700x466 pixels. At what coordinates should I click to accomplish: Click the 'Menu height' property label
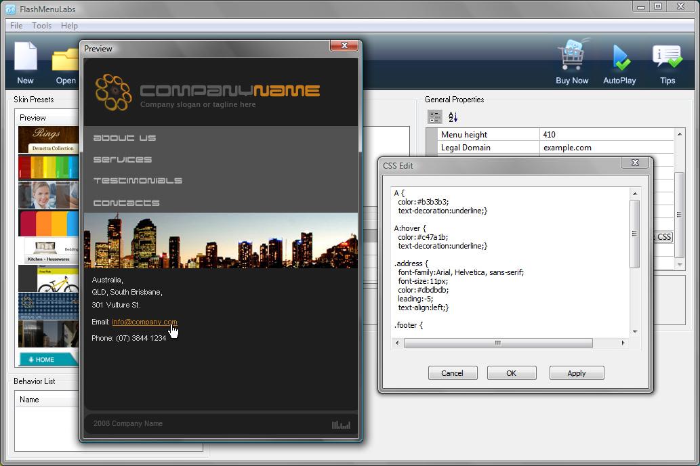click(x=464, y=135)
